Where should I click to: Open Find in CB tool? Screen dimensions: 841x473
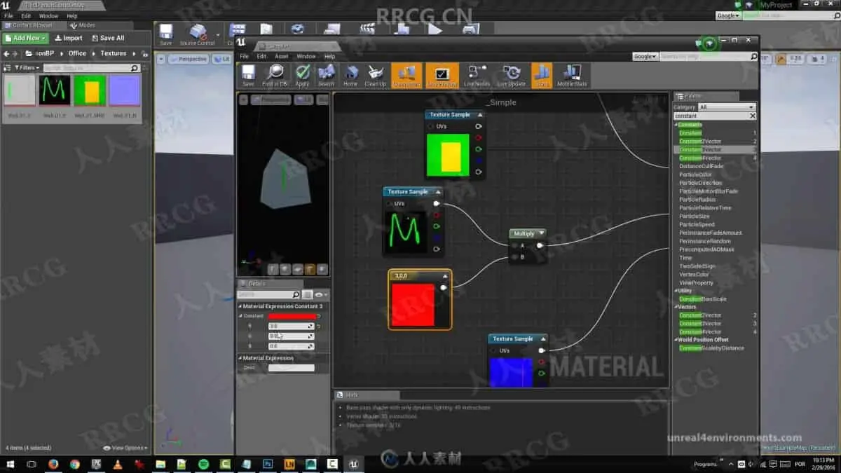click(275, 76)
